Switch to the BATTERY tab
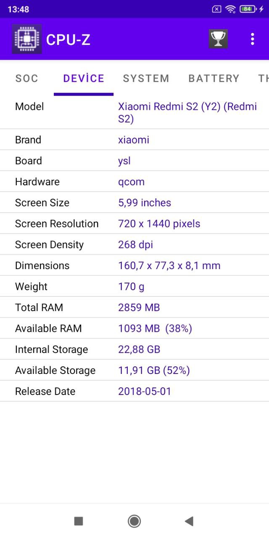Image resolution: width=269 pixels, height=539 pixels. pyautogui.click(x=214, y=78)
